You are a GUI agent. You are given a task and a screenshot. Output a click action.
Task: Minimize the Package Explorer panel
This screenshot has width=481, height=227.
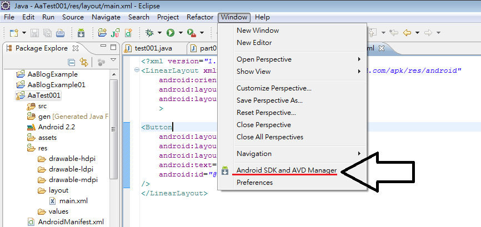pyautogui.click(x=103, y=47)
